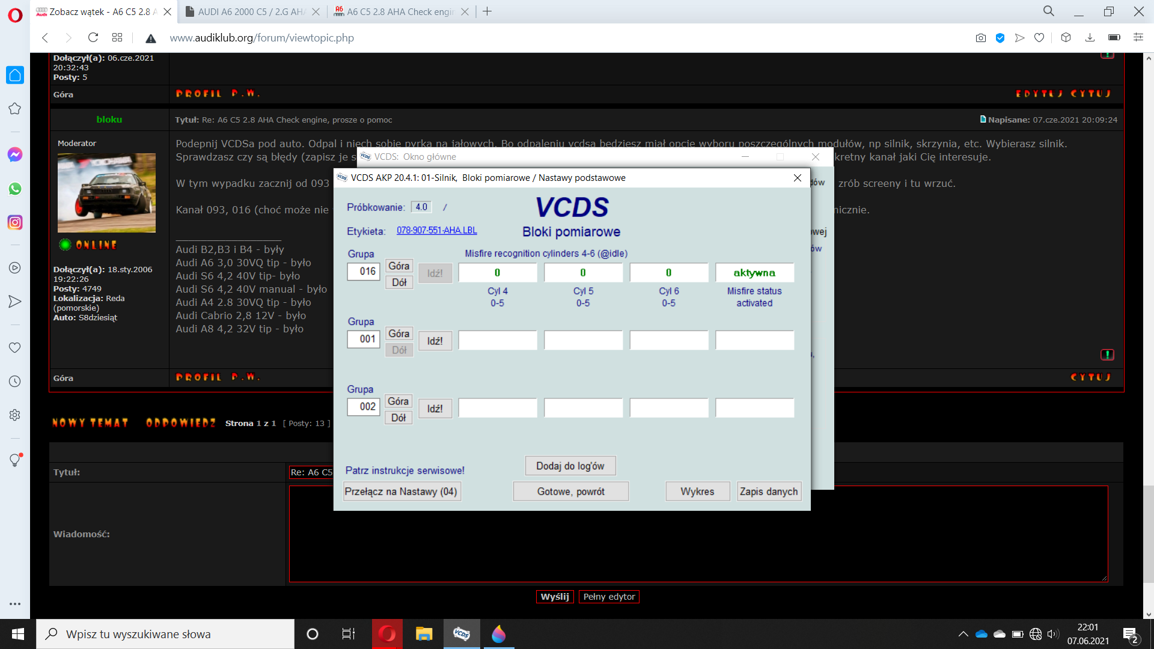
Task: Click ad blocker shield icon
Action: pyautogui.click(x=1000, y=38)
